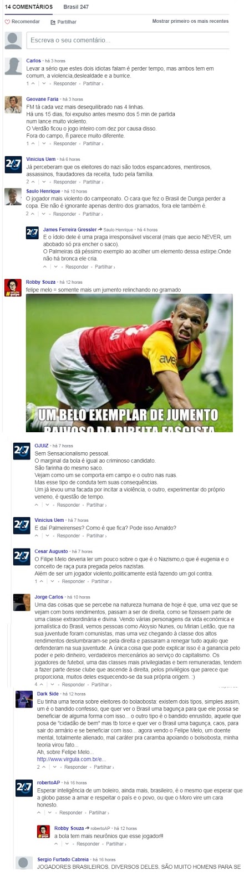Open the Felipe Melo meme image
244x890 pixels.
click(129, 363)
